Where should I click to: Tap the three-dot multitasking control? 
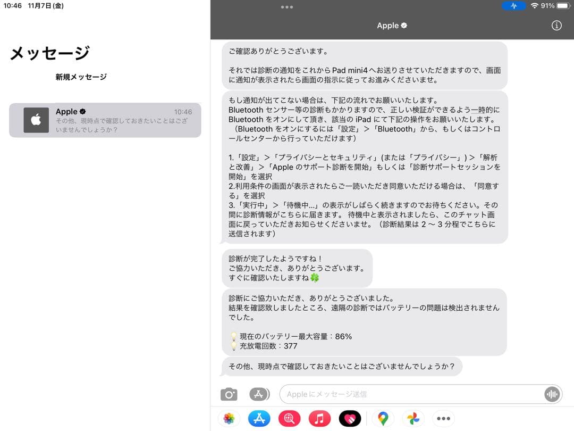pyautogui.click(x=287, y=7)
